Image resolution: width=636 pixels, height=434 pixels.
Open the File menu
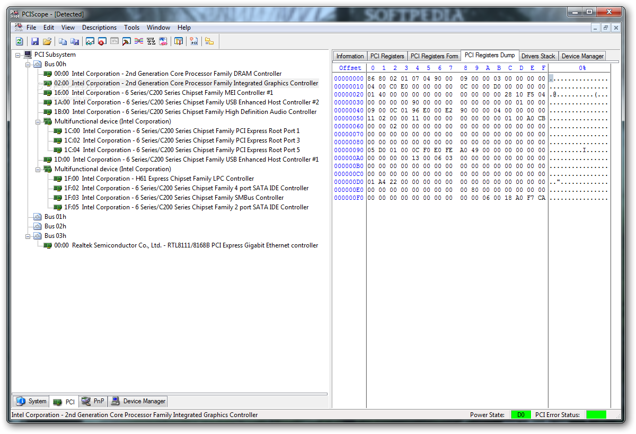tap(31, 28)
